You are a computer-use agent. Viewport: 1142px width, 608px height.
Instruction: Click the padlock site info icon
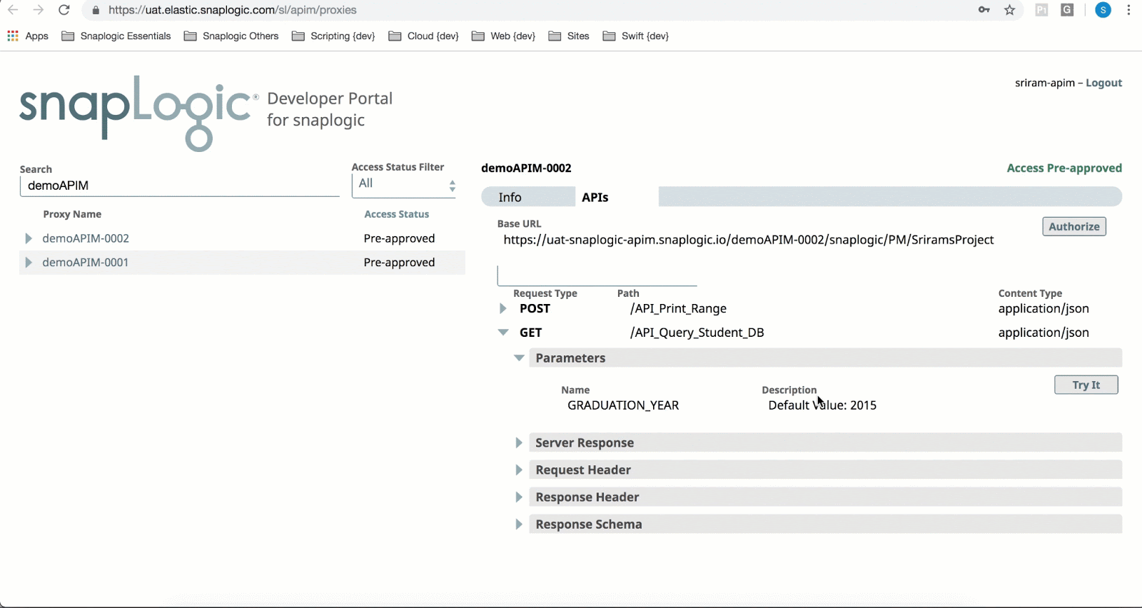coord(96,10)
